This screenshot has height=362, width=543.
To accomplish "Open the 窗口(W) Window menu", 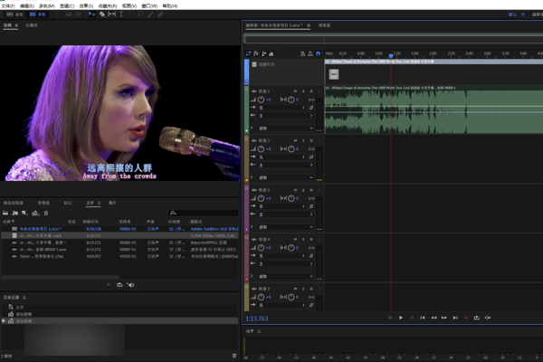I will [x=149, y=6].
